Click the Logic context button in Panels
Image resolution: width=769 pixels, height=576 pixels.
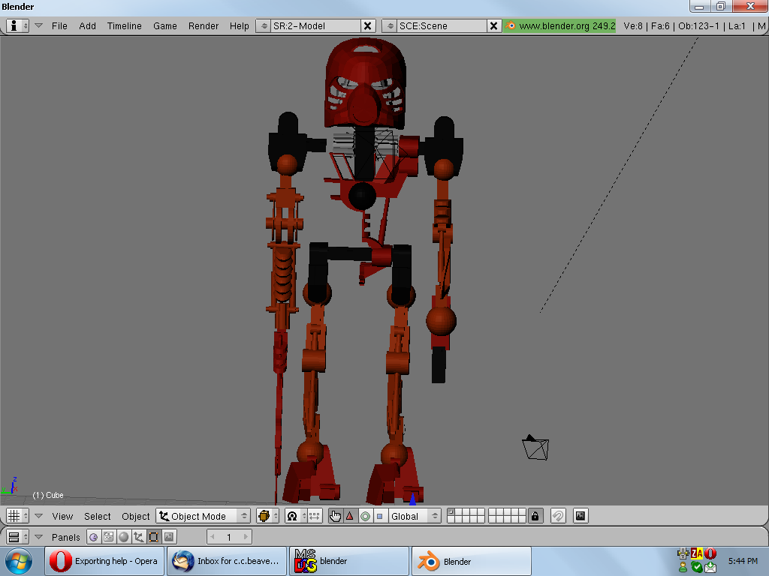[x=94, y=537]
